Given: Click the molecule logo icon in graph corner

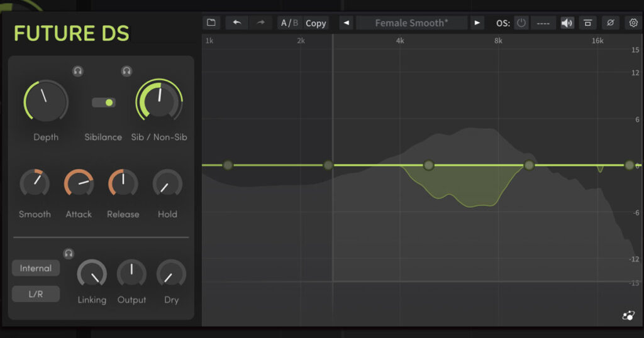Looking at the screenshot, I should click(x=628, y=315).
